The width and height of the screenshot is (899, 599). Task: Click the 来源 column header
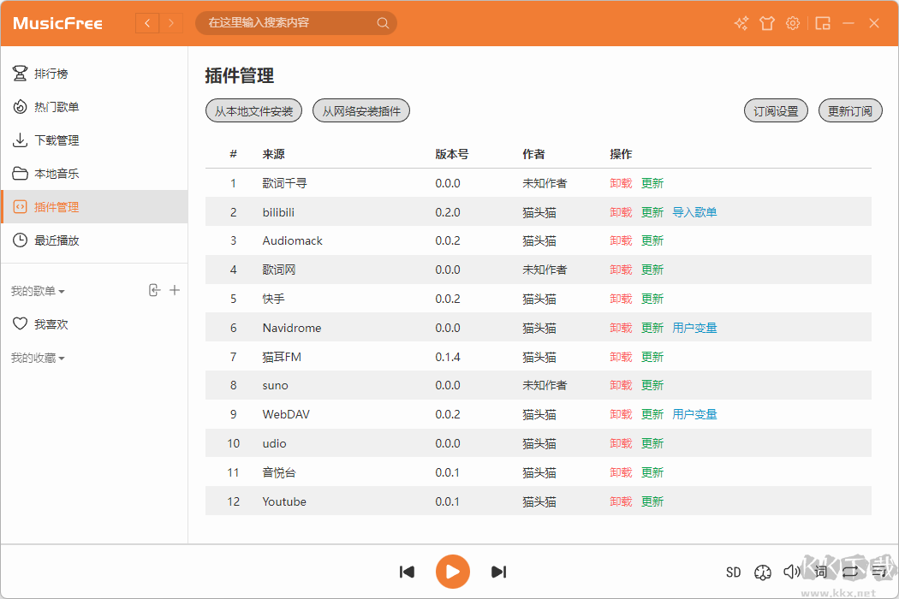click(x=273, y=154)
